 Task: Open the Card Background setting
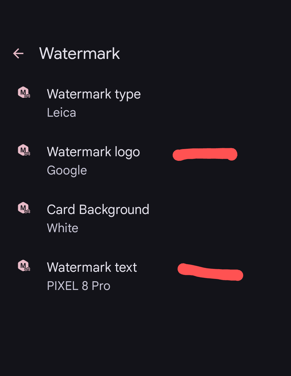click(98, 210)
